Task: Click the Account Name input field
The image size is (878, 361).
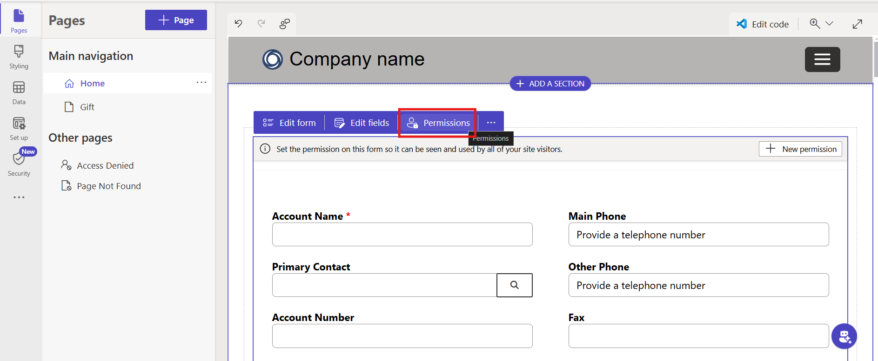Action: pyautogui.click(x=402, y=235)
